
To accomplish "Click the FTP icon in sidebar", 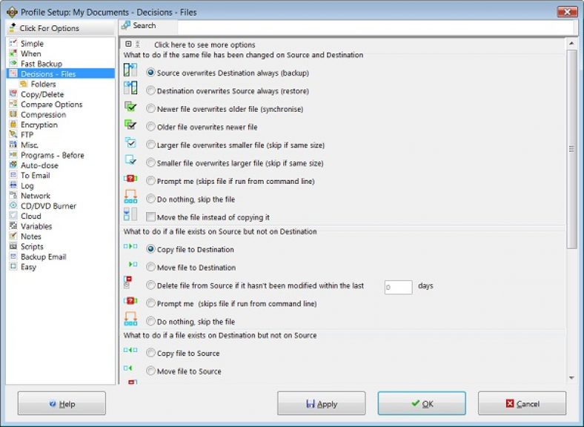I will [x=13, y=134].
